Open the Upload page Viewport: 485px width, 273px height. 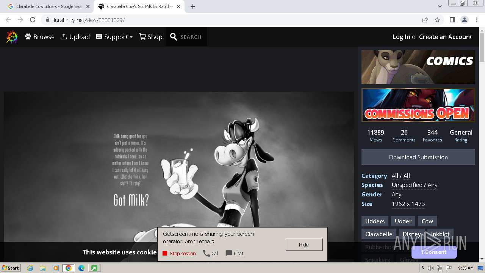75,37
